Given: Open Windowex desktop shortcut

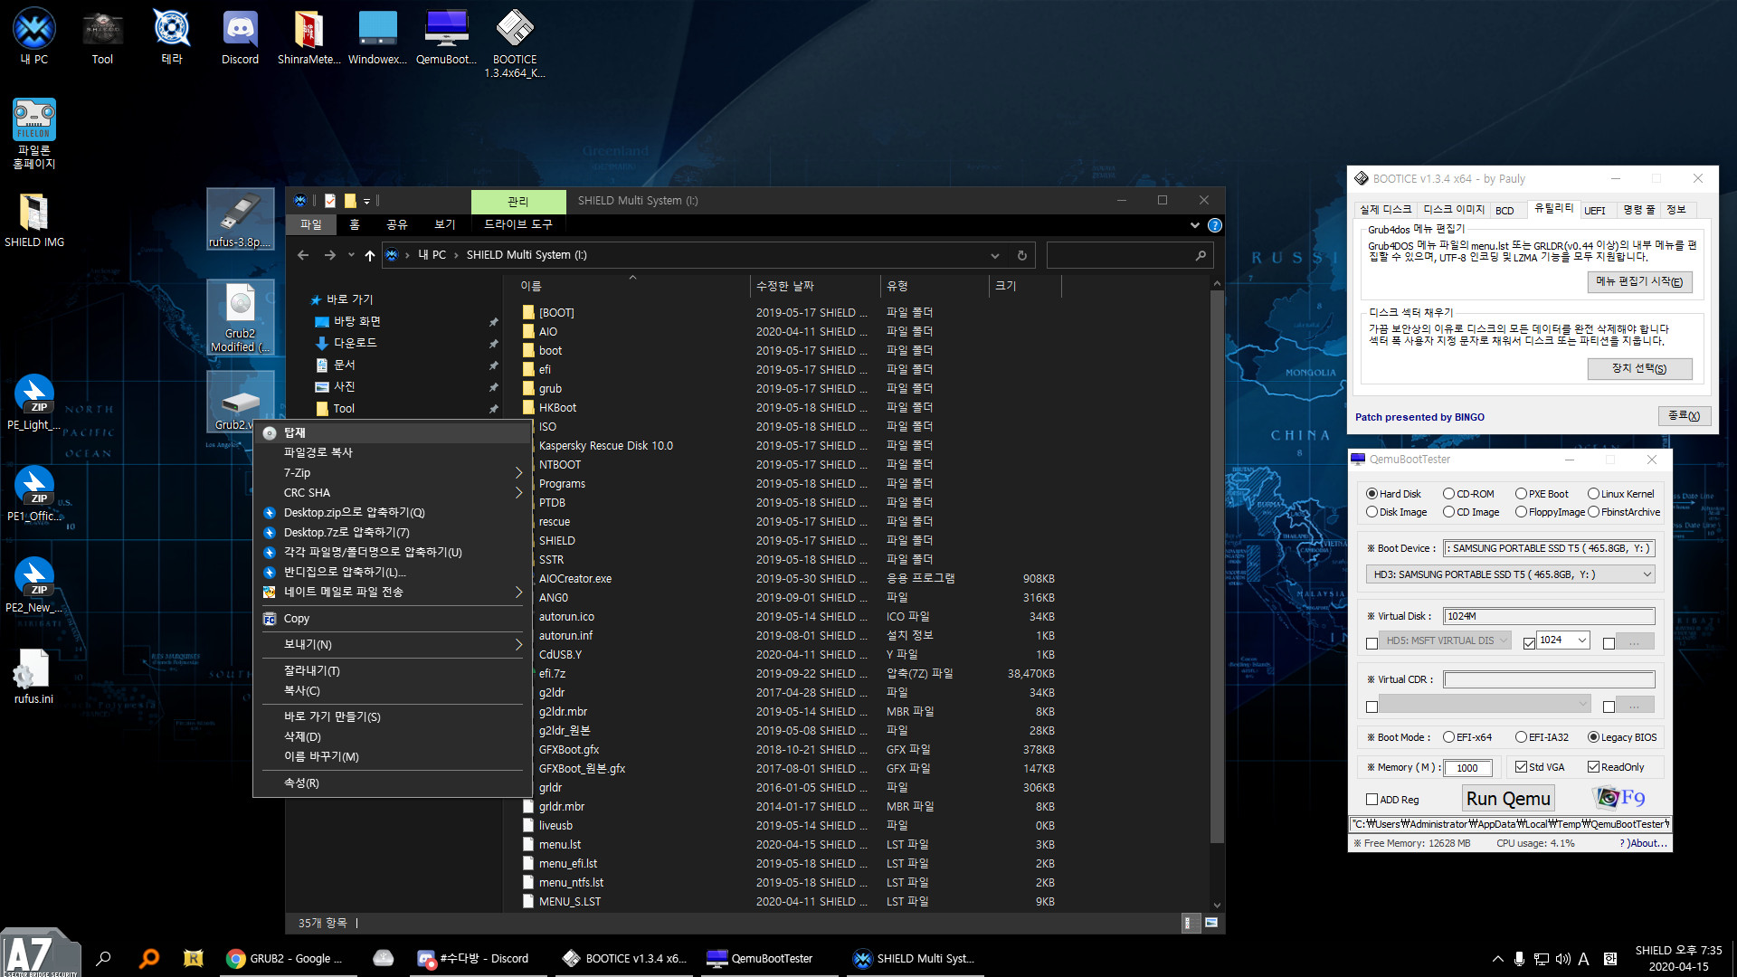Looking at the screenshot, I should tap(377, 36).
